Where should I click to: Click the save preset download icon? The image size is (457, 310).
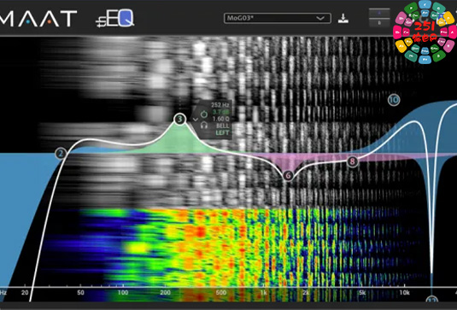[x=343, y=18]
